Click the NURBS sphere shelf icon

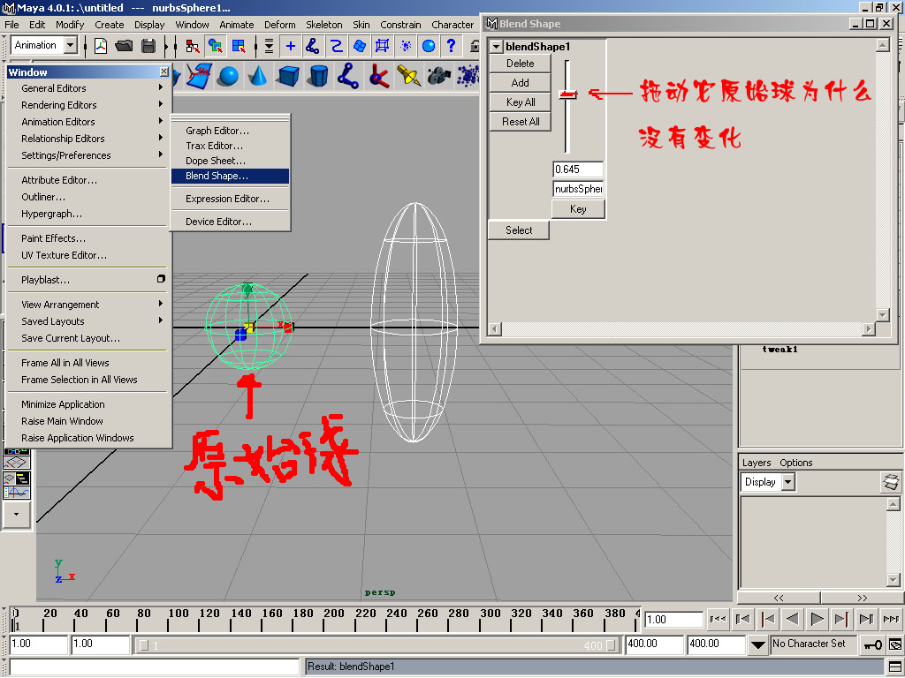coord(229,76)
